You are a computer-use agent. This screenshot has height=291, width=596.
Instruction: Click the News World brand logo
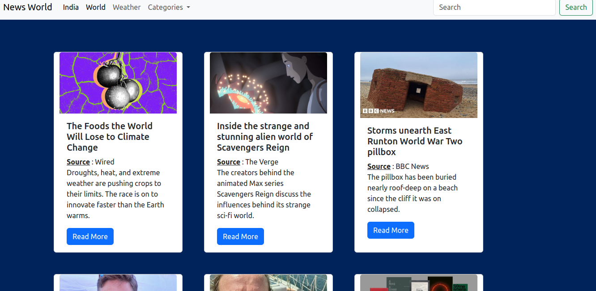click(28, 7)
